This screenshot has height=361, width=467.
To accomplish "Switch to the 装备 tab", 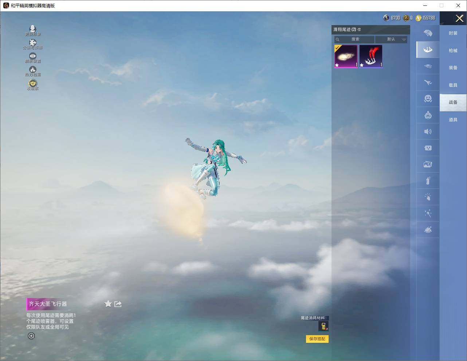I will click(453, 68).
